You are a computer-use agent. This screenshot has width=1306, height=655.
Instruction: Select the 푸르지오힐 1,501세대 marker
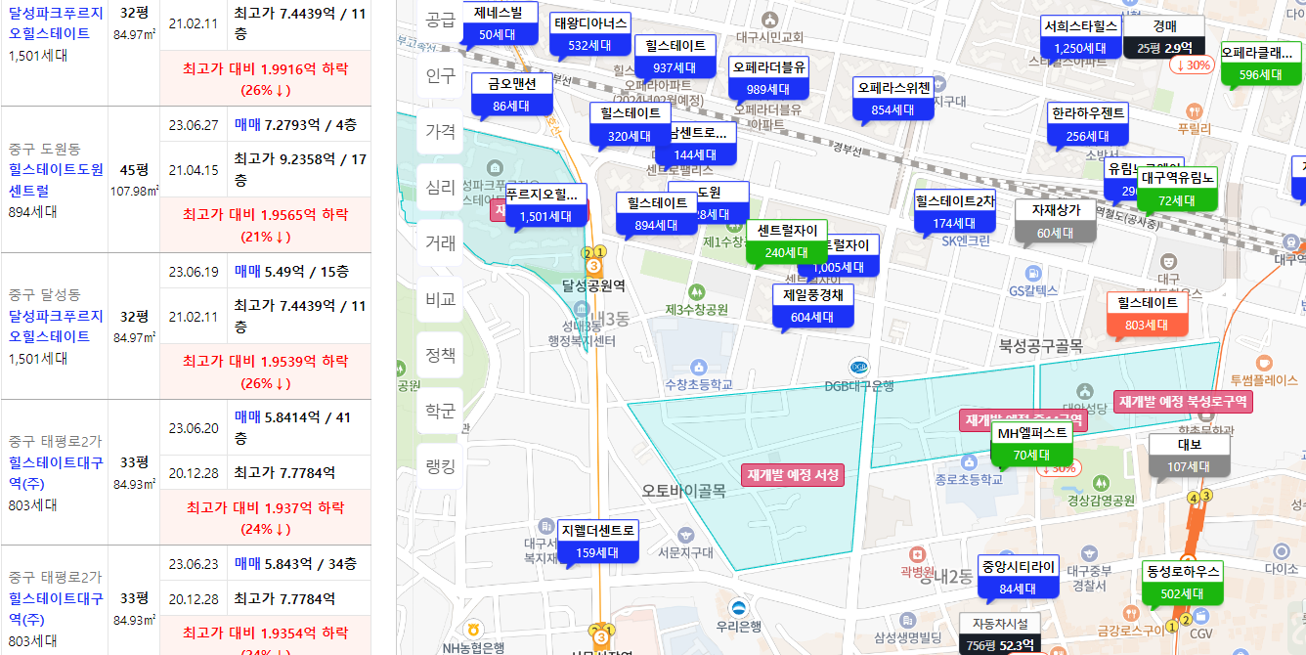click(x=546, y=205)
